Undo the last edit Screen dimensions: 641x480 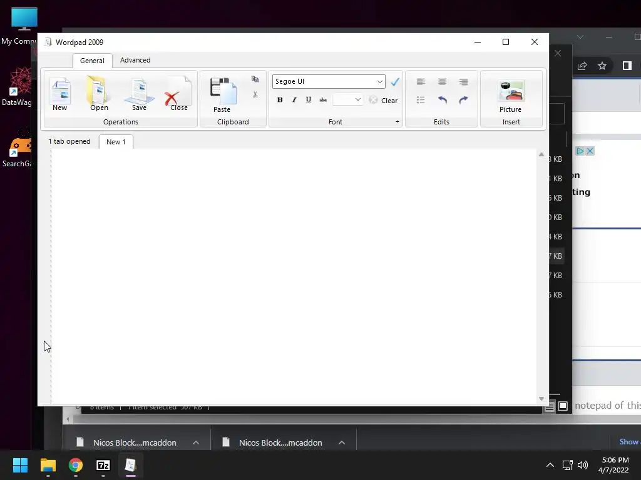442,100
